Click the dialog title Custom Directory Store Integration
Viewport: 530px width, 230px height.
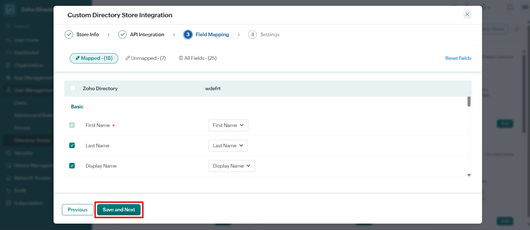tap(120, 15)
